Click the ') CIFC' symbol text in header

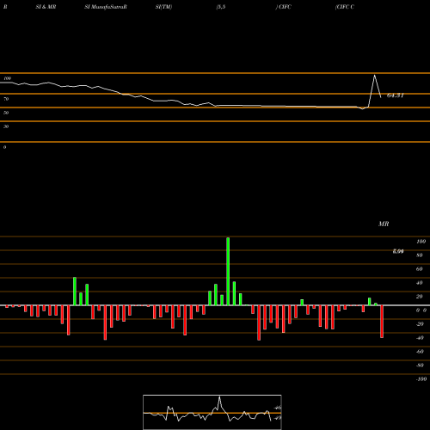(284, 7)
